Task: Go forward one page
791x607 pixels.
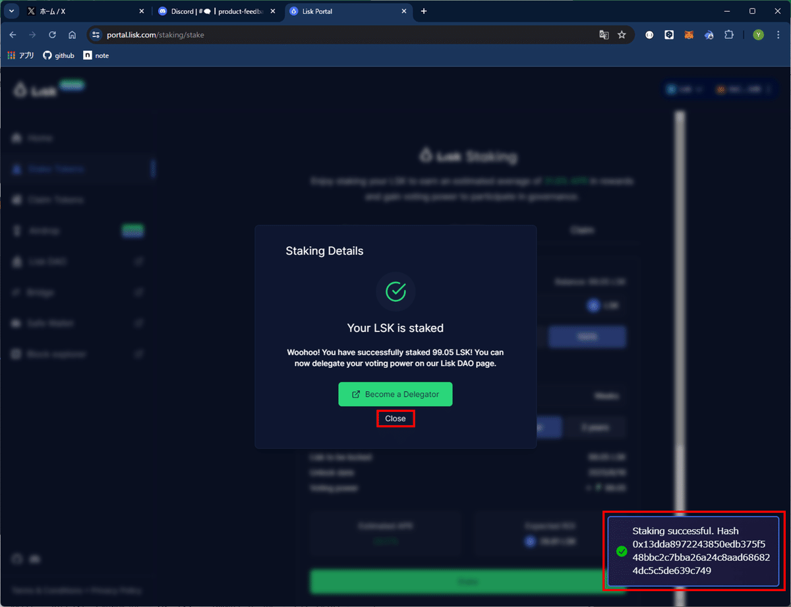Action: tap(32, 35)
